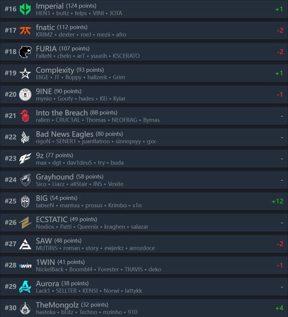Click the round 9INE team logo
288x317 pixels.
[x=25, y=94]
